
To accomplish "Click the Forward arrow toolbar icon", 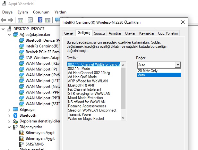I will point(11,20).
